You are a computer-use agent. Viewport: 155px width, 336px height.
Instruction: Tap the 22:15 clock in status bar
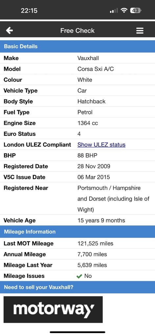coord(29,10)
